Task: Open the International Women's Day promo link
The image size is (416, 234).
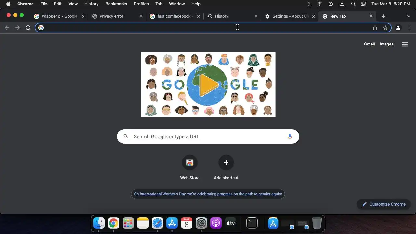Action: [x=208, y=194]
